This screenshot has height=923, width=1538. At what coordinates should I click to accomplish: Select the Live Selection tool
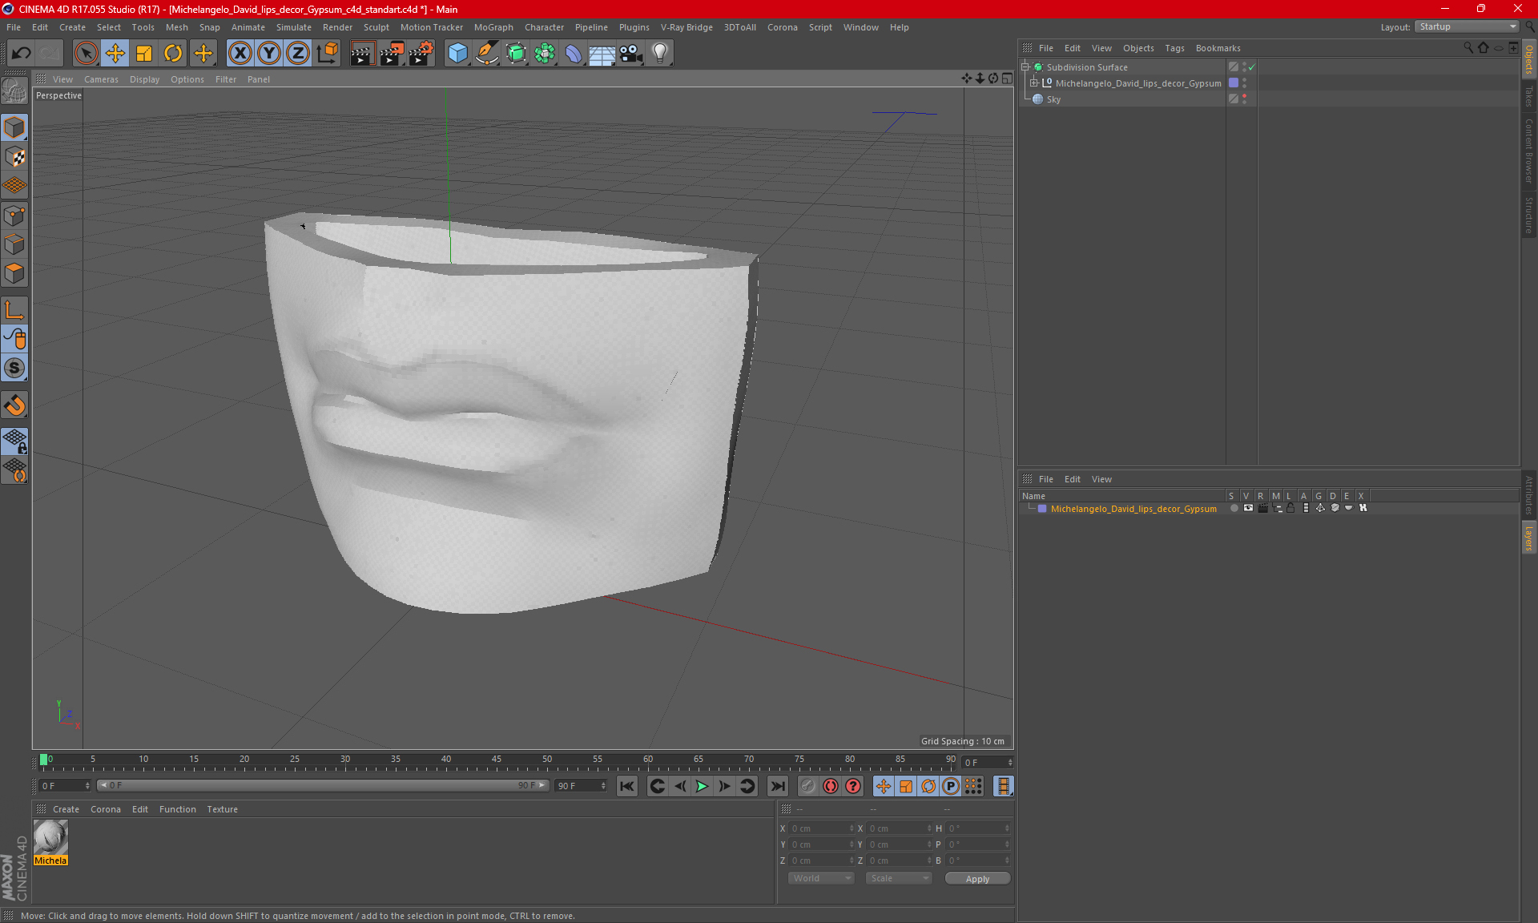(86, 53)
